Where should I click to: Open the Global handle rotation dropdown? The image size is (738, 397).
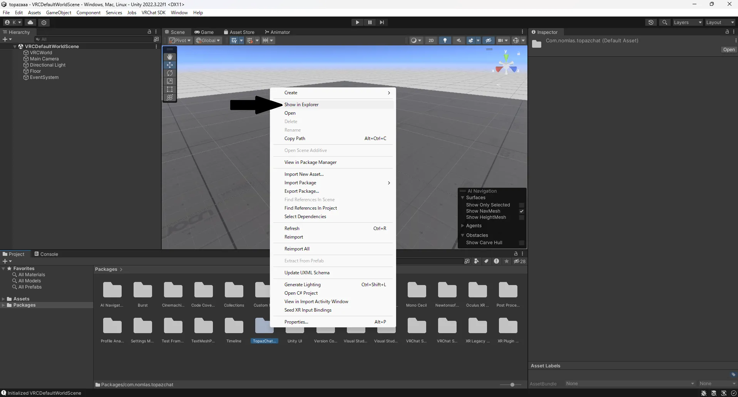[208, 40]
